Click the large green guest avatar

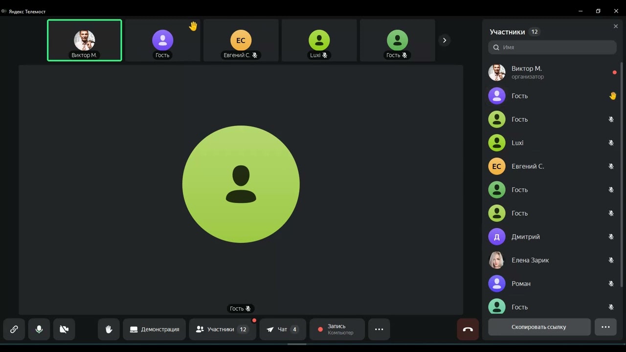point(241,184)
